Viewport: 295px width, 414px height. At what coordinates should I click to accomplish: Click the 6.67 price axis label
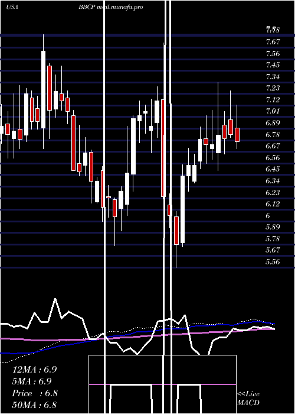point(273,146)
